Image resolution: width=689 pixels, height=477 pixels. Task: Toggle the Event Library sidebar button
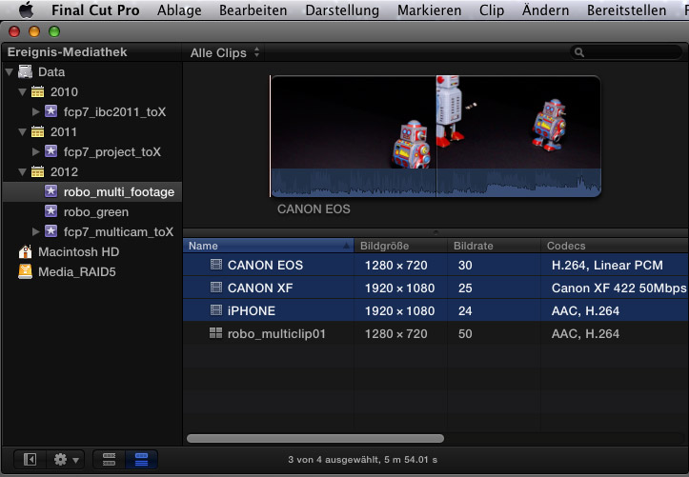coord(30,459)
